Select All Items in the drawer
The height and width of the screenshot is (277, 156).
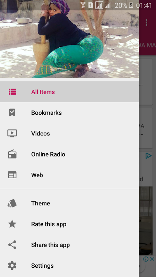pos(69,92)
